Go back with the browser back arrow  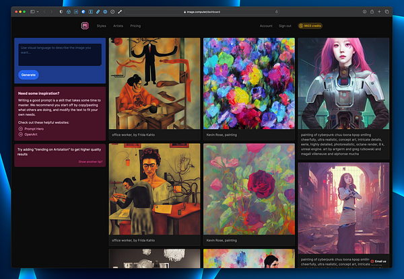[44, 12]
